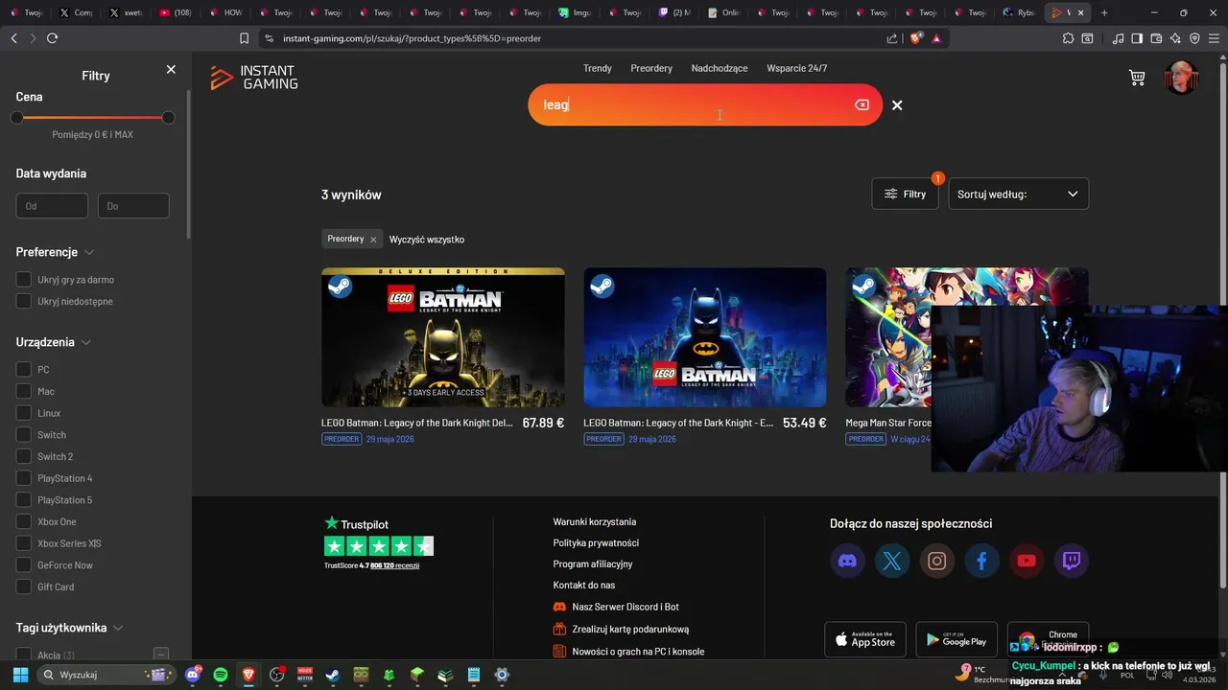
Task: Click the Brave Shields icon in address bar
Action: pos(915,38)
